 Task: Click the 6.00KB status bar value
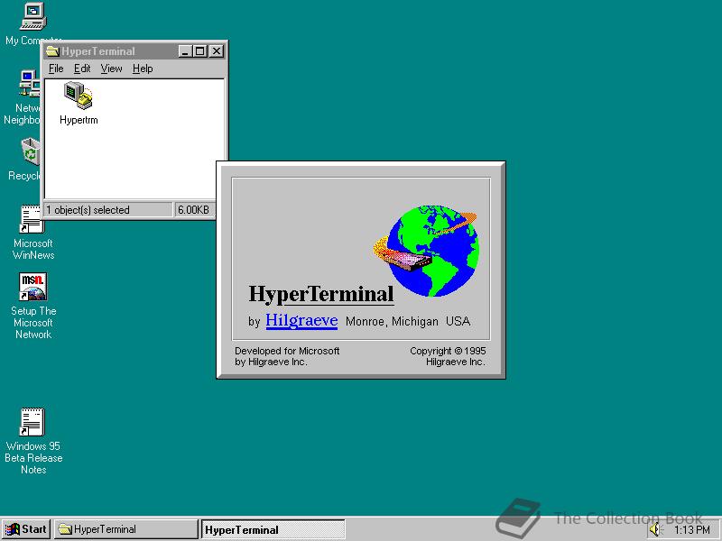coord(193,210)
